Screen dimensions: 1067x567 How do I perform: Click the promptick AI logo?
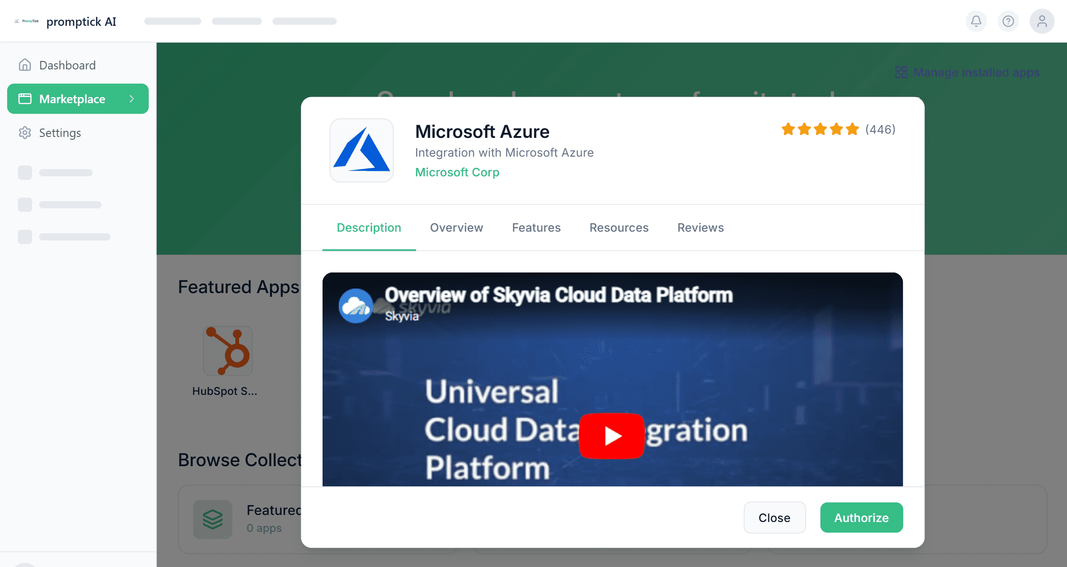(x=27, y=21)
